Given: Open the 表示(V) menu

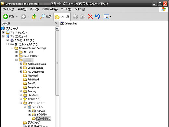Looking at the screenshot, I should 34,9.
